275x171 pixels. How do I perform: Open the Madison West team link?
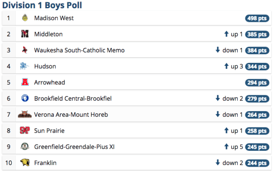[54, 18]
